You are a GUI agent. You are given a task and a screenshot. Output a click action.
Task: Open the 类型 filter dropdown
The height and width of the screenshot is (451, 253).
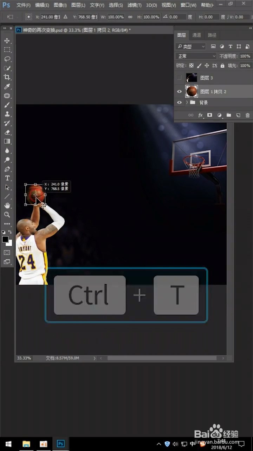tap(191, 47)
